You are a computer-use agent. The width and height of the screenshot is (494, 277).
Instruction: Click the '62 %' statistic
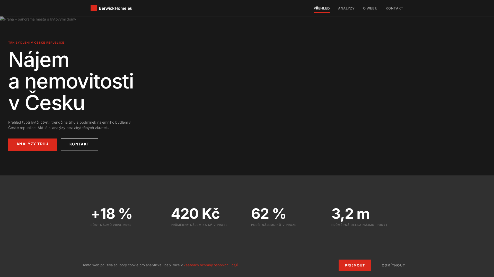(268, 213)
